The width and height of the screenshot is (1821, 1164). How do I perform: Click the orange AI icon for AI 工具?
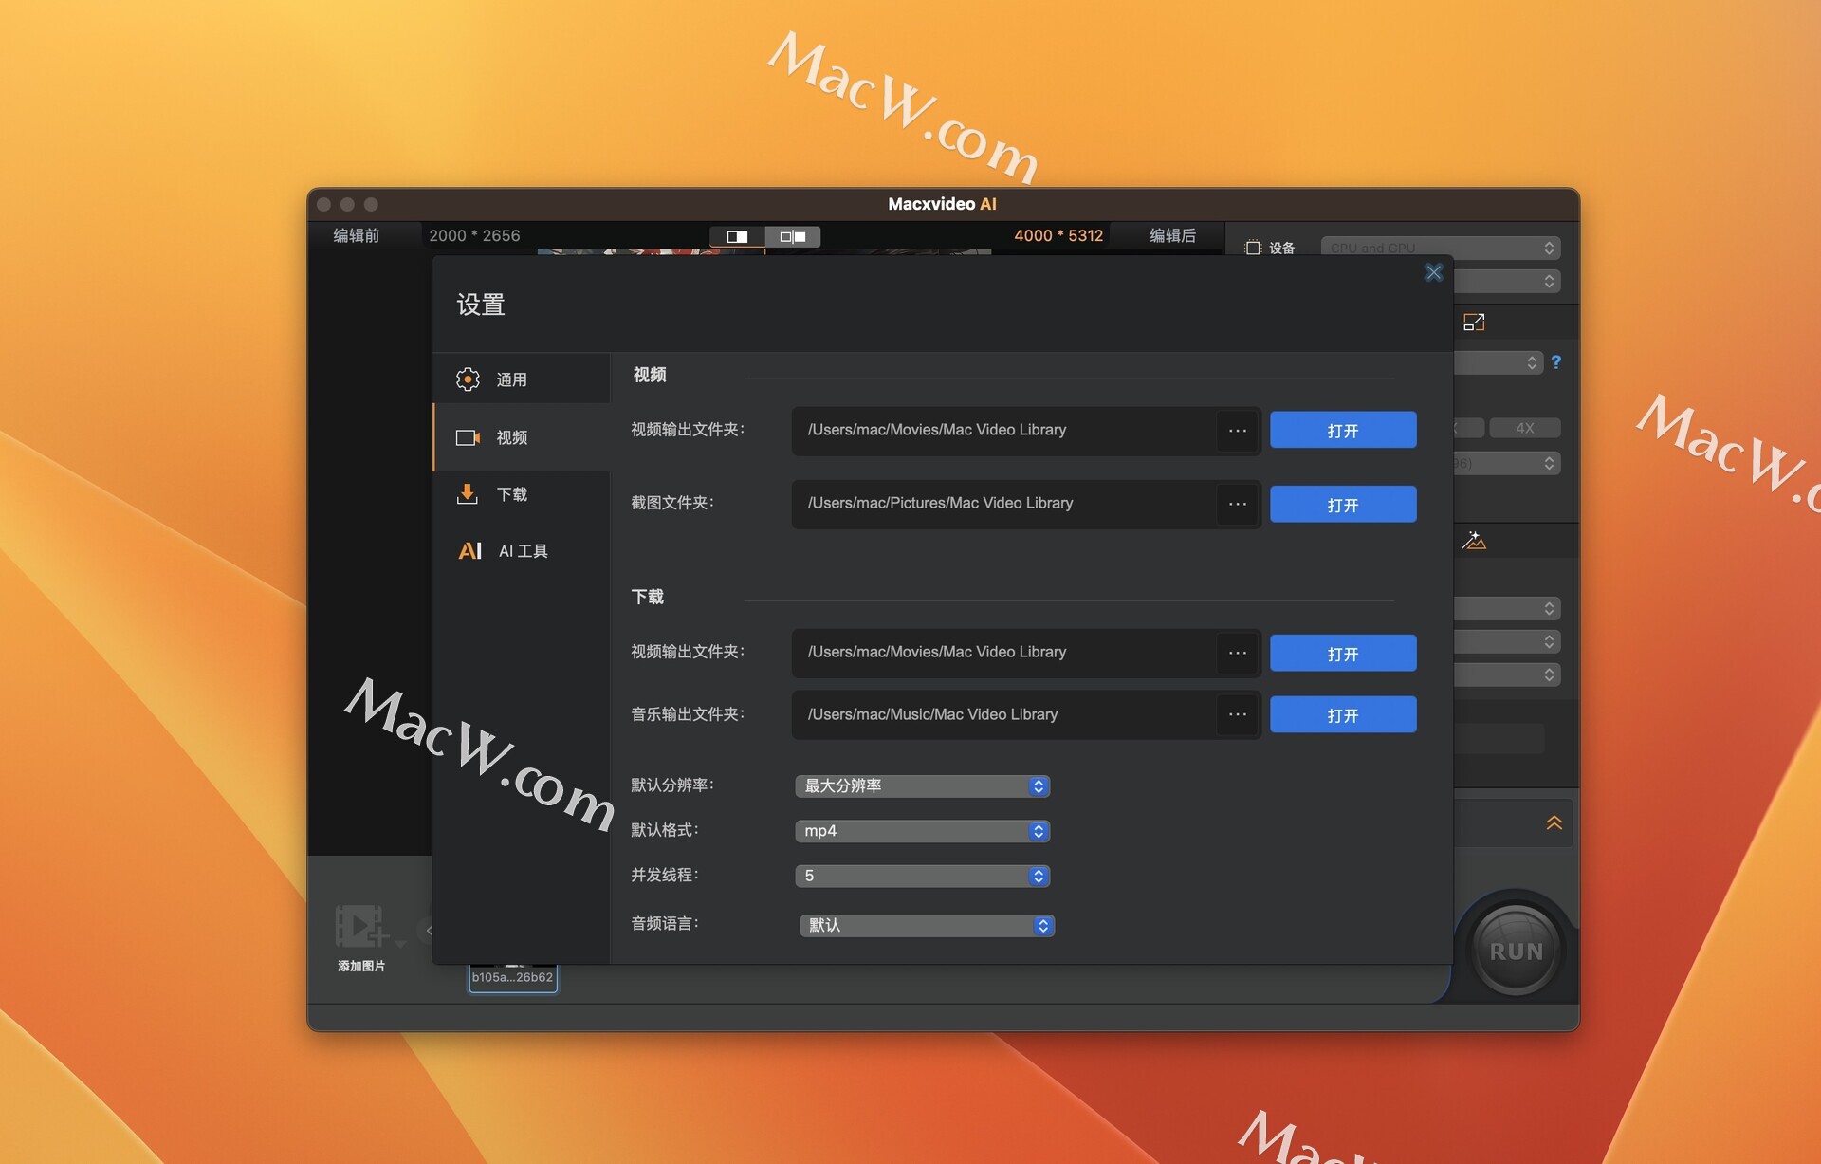[469, 551]
